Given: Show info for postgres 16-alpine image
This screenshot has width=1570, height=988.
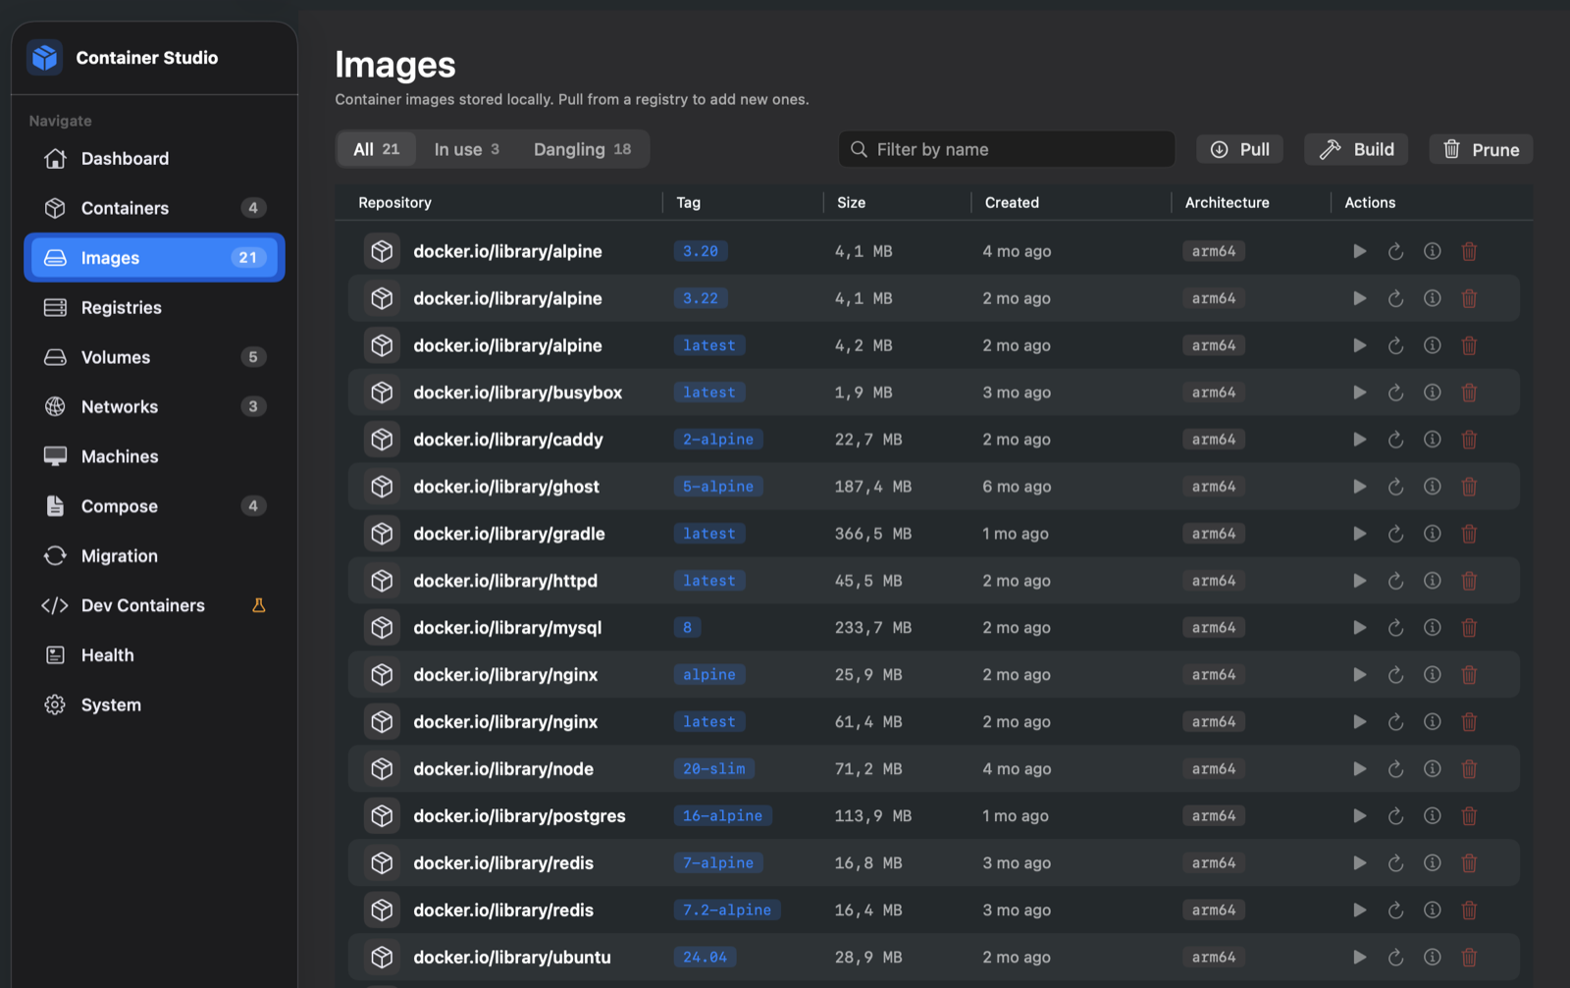Looking at the screenshot, I should coord(1433,816).
